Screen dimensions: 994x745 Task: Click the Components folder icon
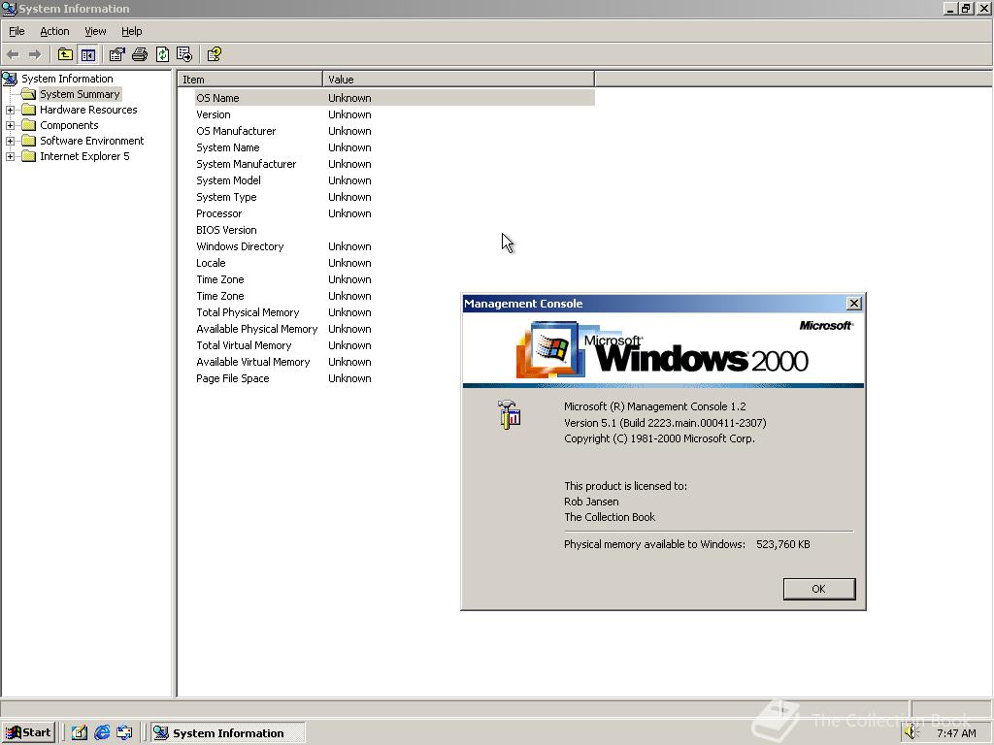(28, 125)
